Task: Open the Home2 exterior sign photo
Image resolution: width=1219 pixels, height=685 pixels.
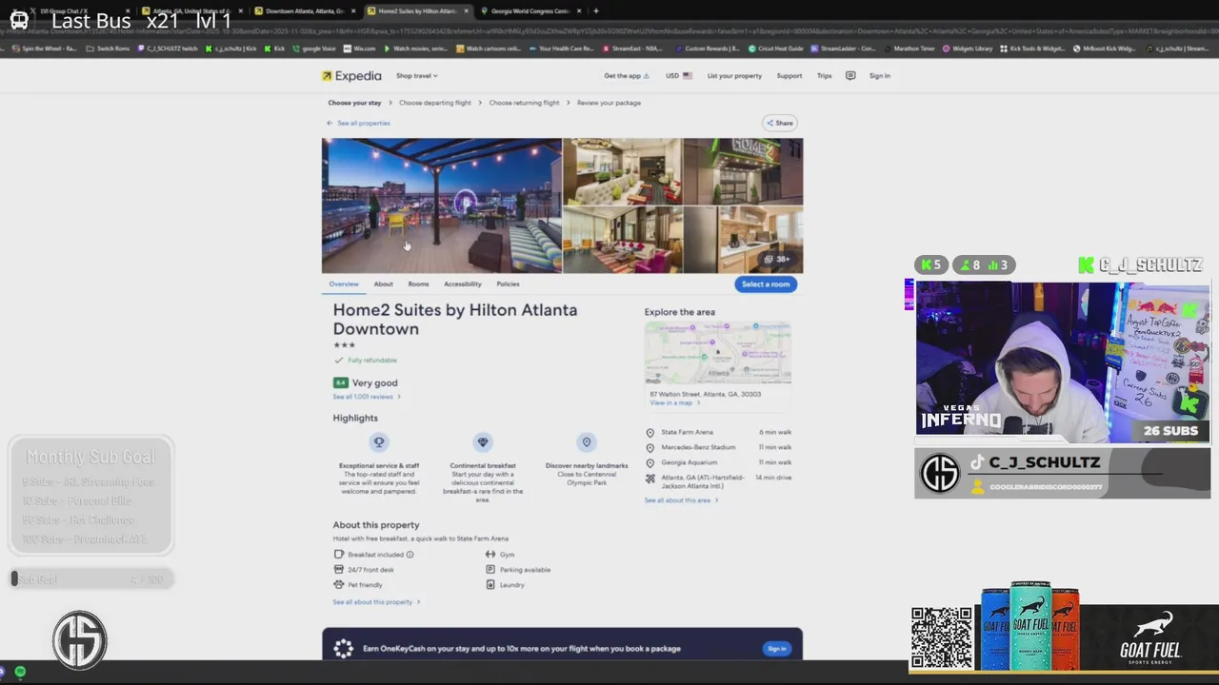Action: click(743, 171)
